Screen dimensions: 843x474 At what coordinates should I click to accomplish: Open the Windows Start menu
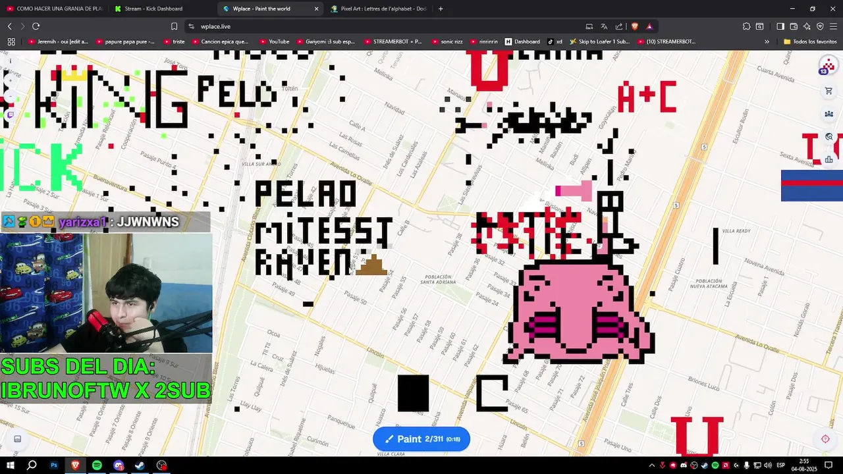(x=10, y=465)
